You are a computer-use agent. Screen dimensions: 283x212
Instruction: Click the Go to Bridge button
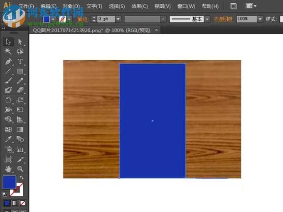point(234,7)
